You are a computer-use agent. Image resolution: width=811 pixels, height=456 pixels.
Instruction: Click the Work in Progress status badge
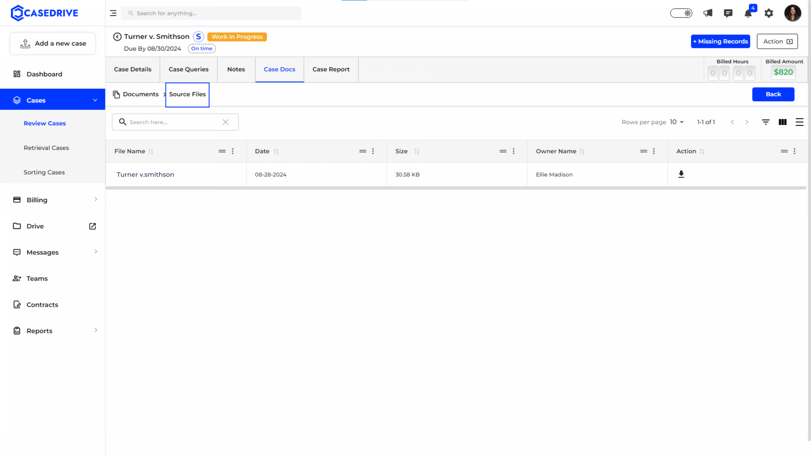pyautogui.click(x=237, y=37)
